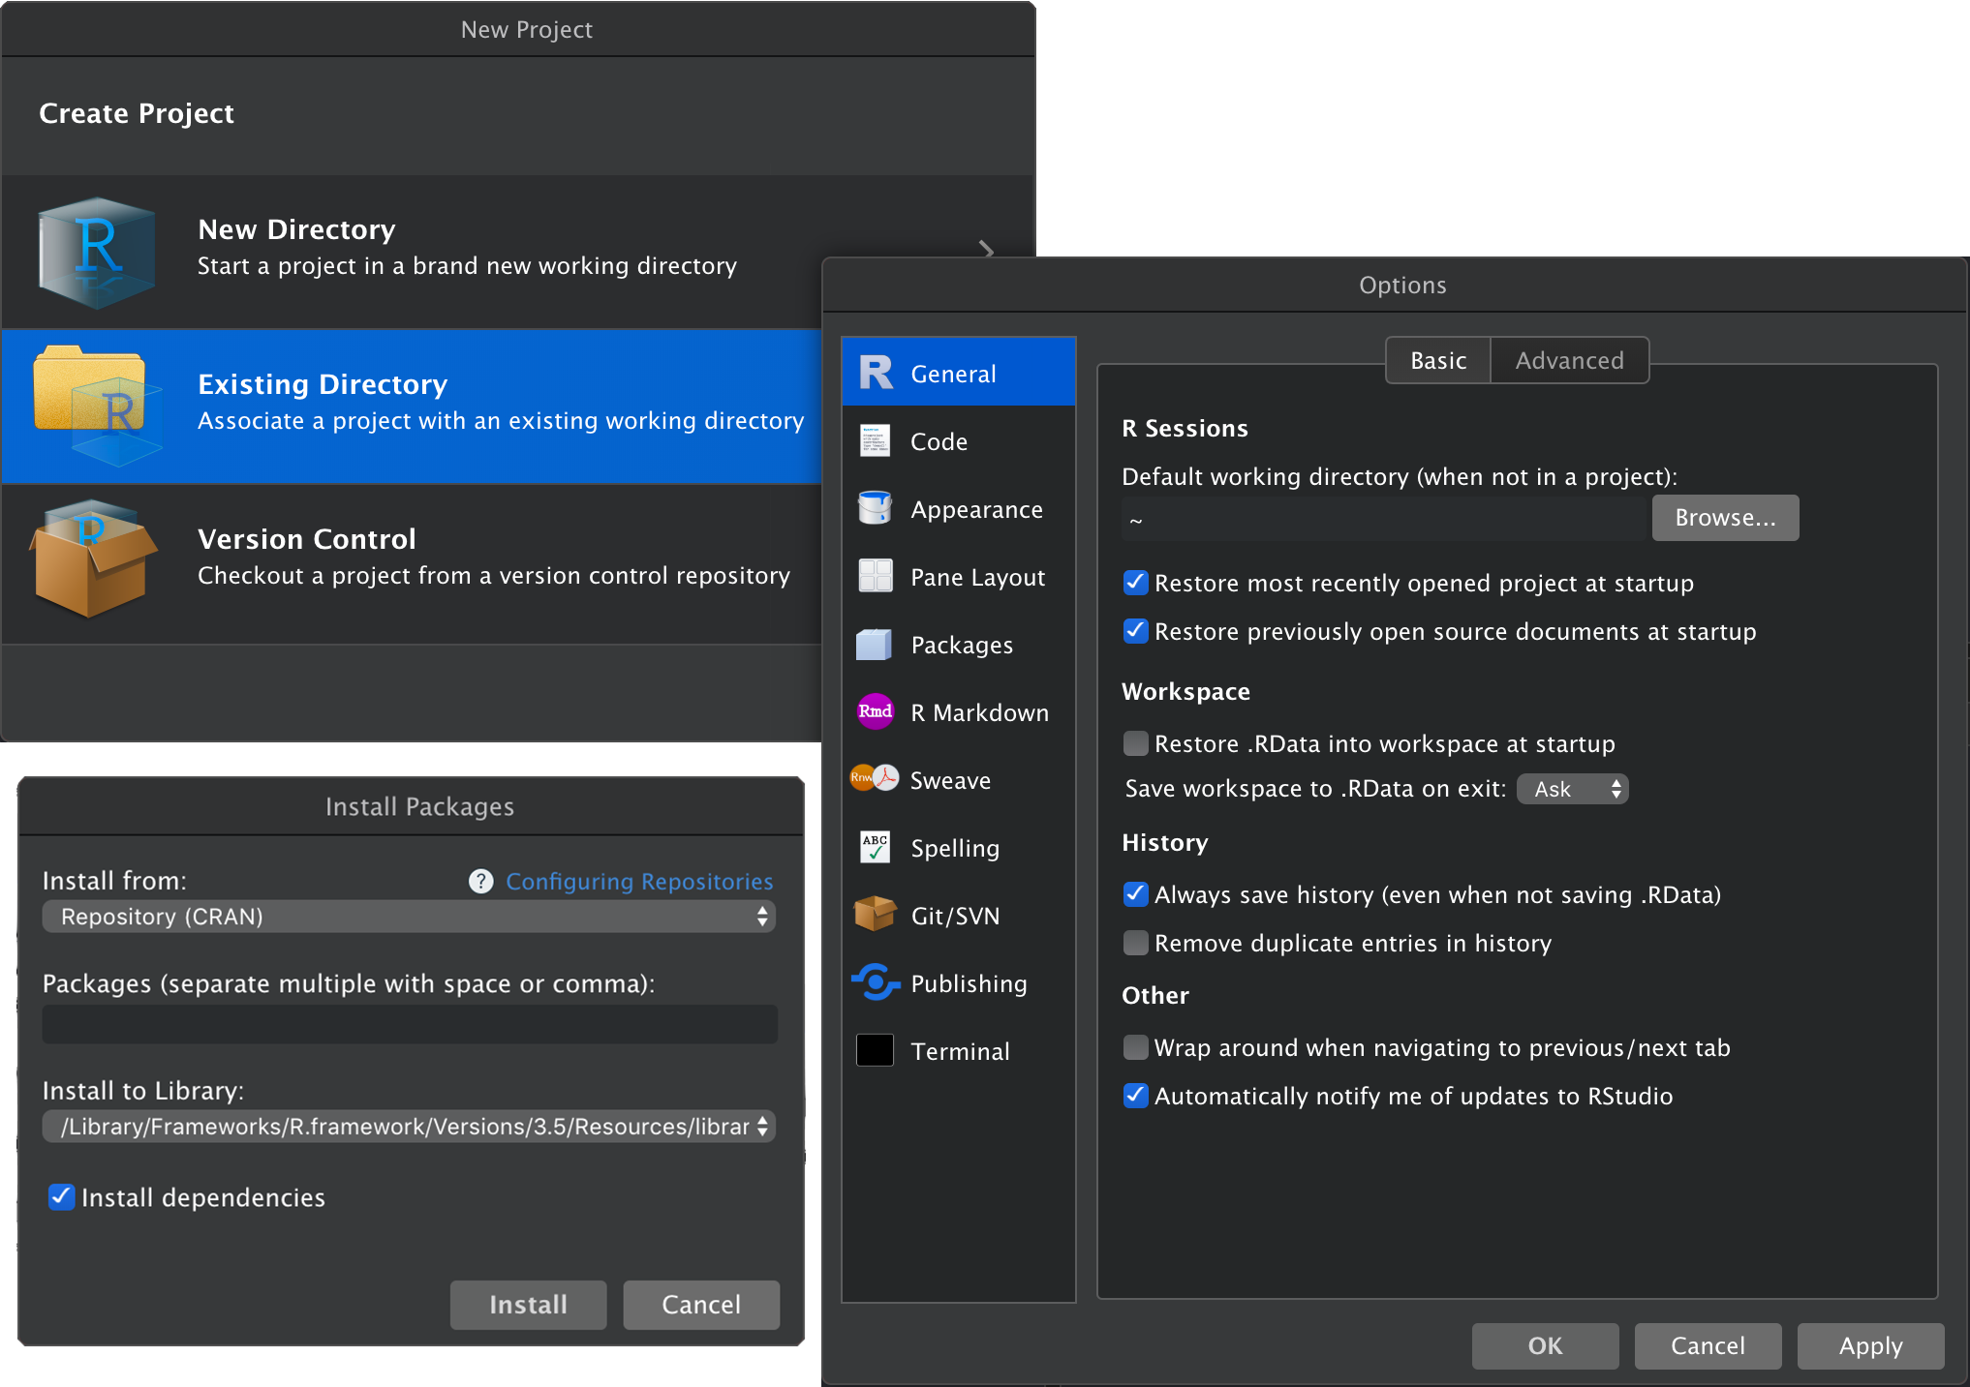
Task: Click the Existing Directory folder icon
Action: [x=97, y=407]
